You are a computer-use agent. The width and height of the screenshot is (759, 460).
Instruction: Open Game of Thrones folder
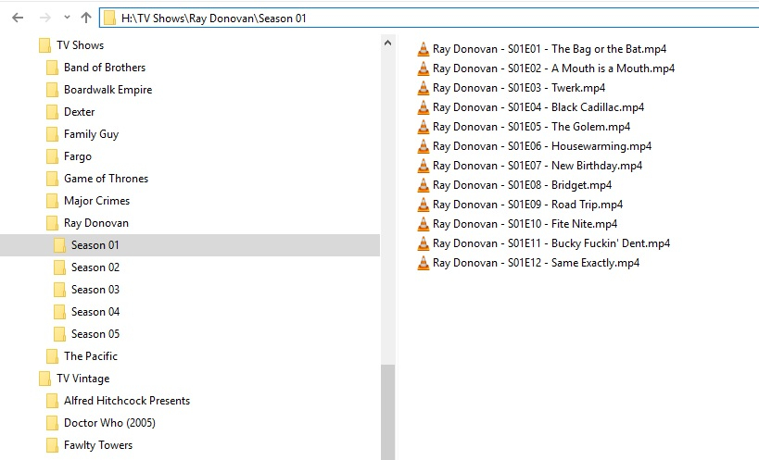click(x=106, y=179)
